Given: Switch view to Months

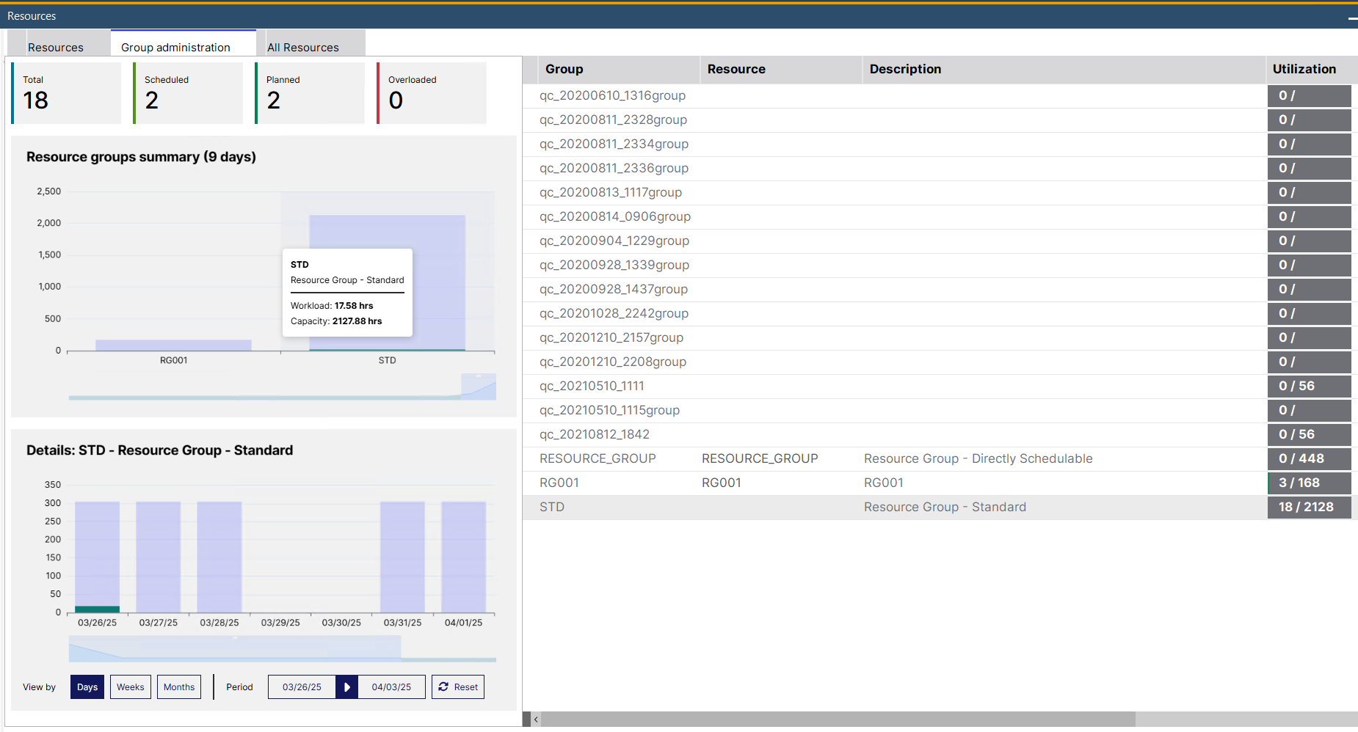Looking at the screenshot, I should coord(178,687).
